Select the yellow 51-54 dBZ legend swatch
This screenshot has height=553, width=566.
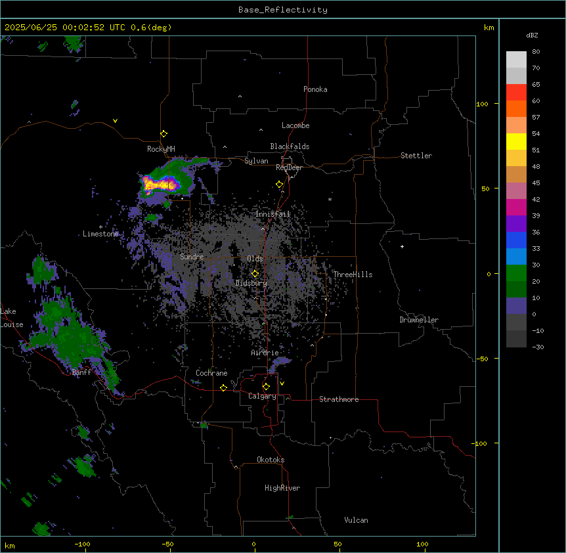coord(516,141)
